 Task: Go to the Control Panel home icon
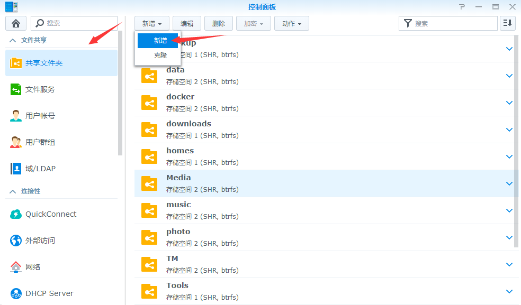[15, 23]
